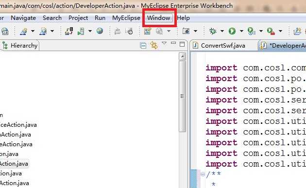Select the tree file ending "ceAction.java"
306x188 pixels.
coord(18,125)
